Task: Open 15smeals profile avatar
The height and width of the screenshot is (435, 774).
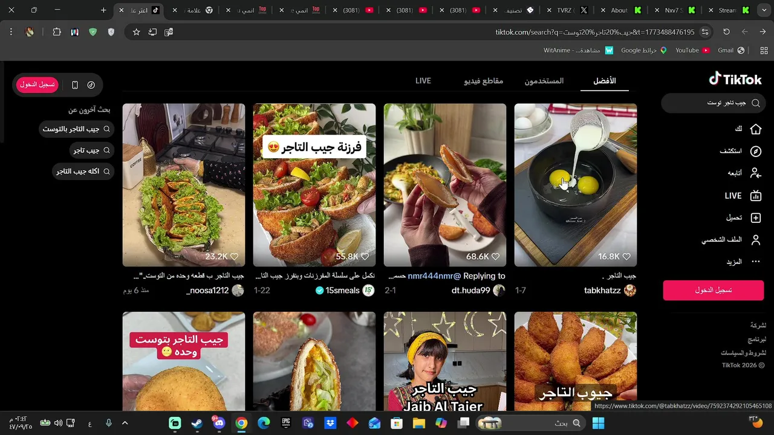Action: tap(369, 291)
